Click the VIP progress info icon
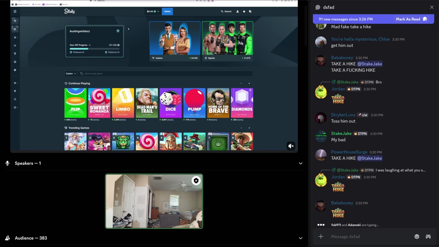 (x=118, y=45)
